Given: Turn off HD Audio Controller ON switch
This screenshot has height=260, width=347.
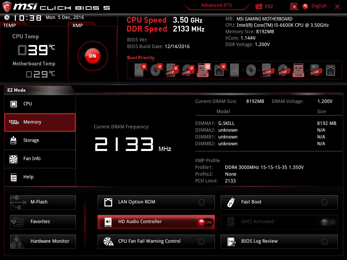Looking at the screenshot, I should [206, 222].
